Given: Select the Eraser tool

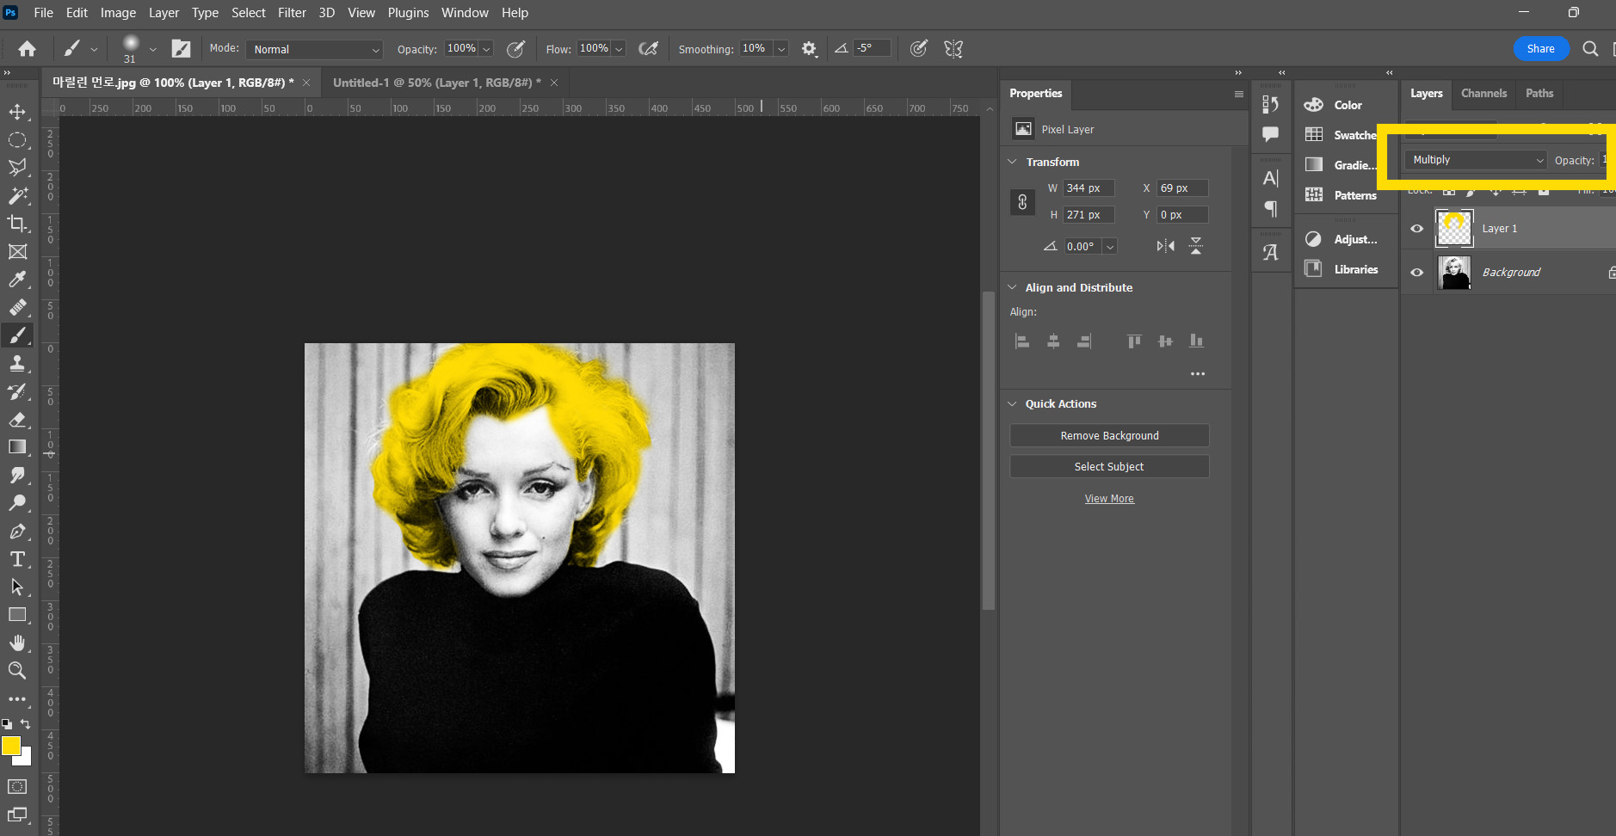Looking at the screenshot, I should coord(17,420).
